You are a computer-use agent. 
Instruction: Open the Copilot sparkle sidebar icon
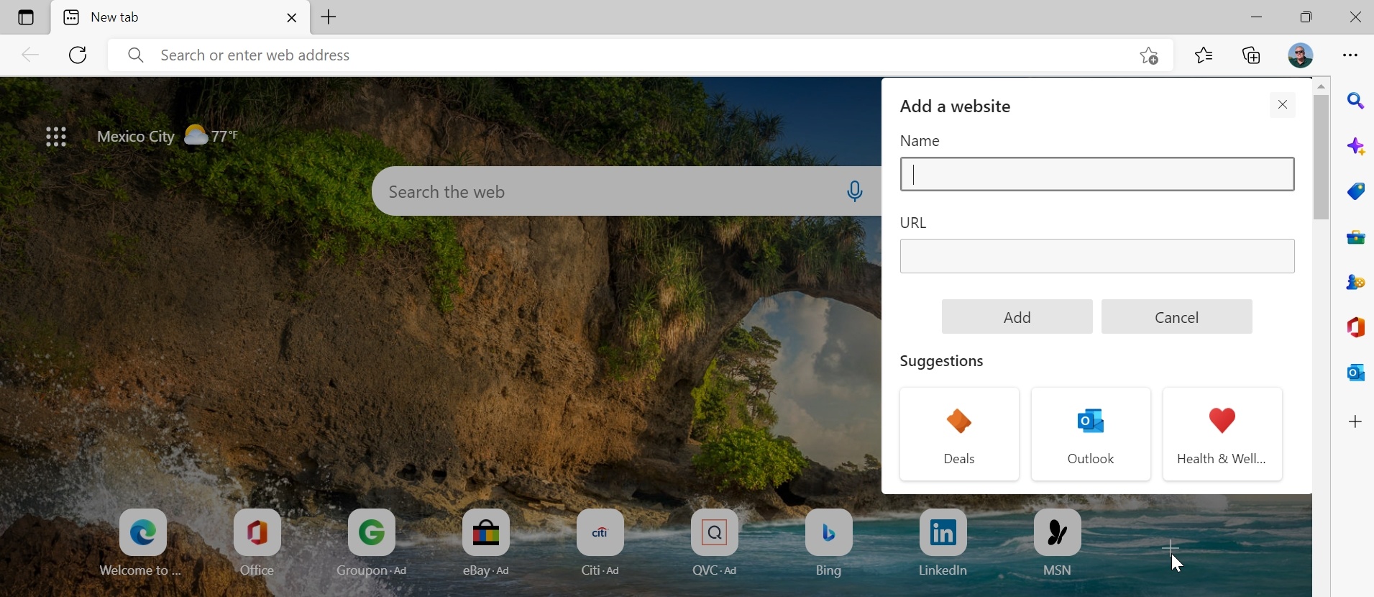point(1356,147)
